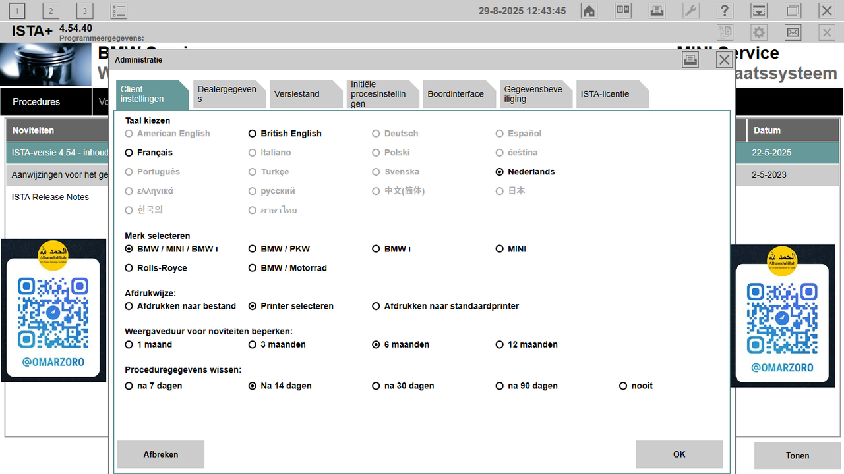The image size is (844, 474).
Task: Open the wrench settings icon
Action: pyautogui.click(x=691, y=11)
